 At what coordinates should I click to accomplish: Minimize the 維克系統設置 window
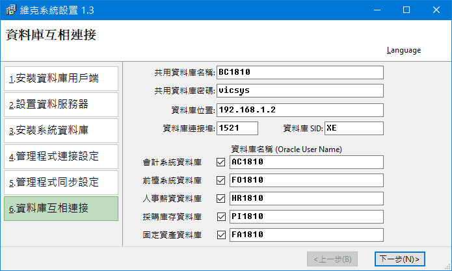[377, 10]
